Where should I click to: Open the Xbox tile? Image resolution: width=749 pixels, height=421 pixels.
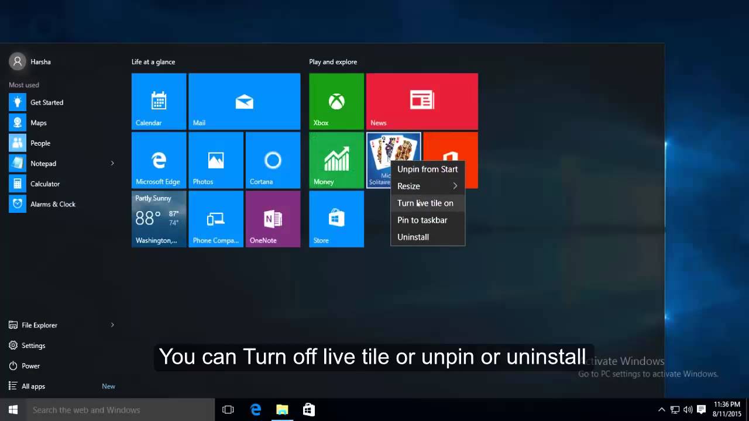pos(336,101)
